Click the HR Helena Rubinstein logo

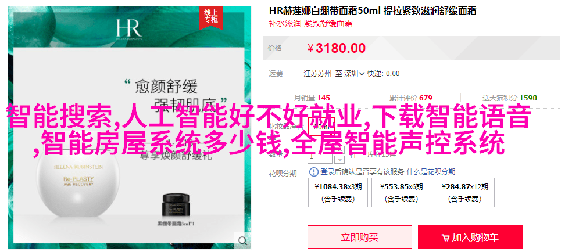(x=130, y=30)
